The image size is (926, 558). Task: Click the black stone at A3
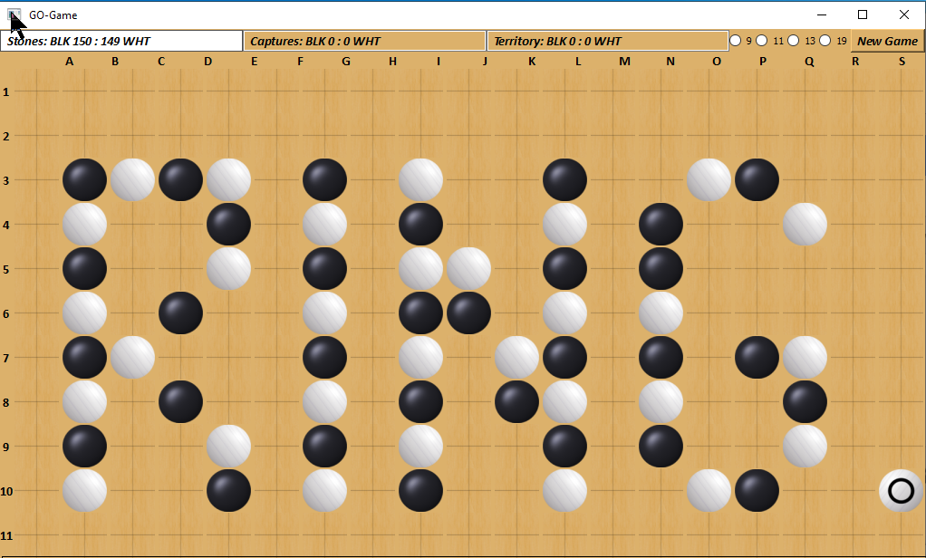tap(84, 180)
